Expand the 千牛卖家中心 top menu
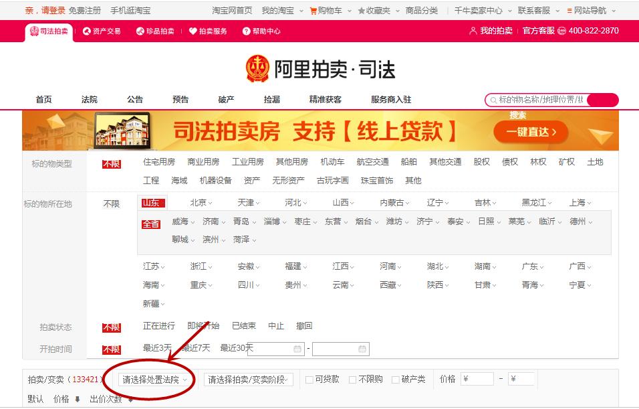 point(483,11)
